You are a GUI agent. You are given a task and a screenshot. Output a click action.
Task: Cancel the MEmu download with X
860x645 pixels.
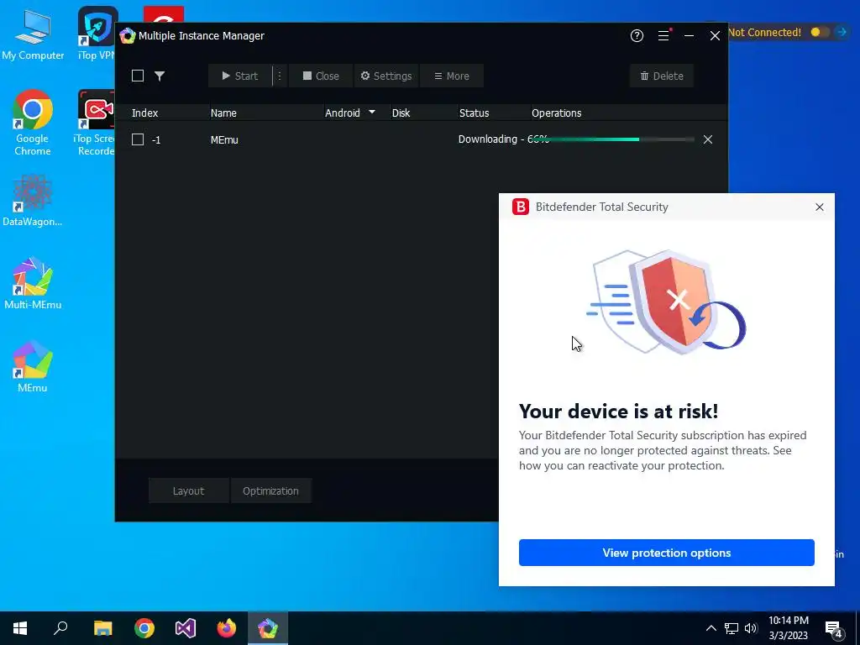pyautogui.click(x=708, y=139)
